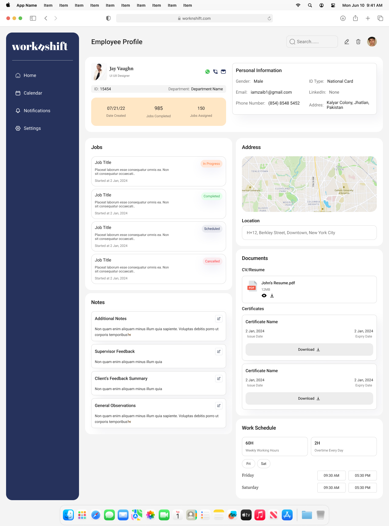The width and height of the screenshot is (389, 526).
Task: Click the 985 Jobs Completed stat
Action: click(159, 112)
